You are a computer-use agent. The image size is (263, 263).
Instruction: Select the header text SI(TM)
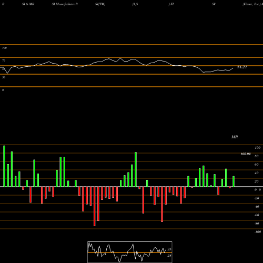click(100, 4)
